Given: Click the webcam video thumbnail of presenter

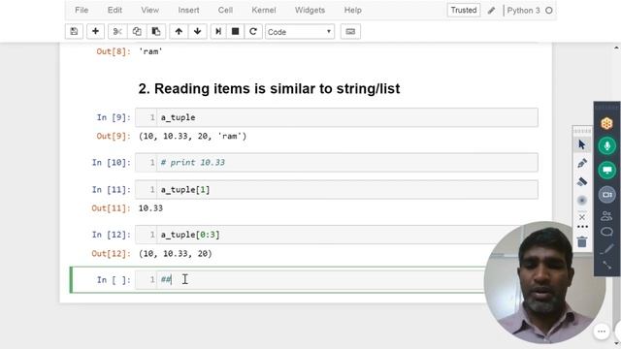Looking at the screenshot, I should tap(545, 282).
